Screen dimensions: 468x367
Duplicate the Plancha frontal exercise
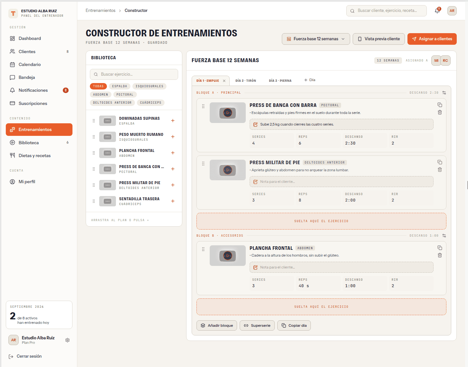tap(440, 248)
